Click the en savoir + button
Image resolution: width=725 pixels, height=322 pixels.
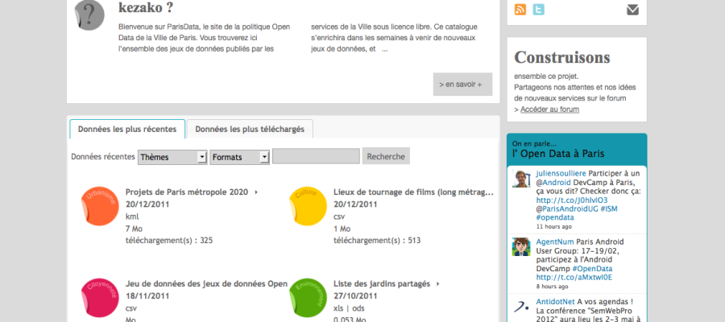(462, 84)
